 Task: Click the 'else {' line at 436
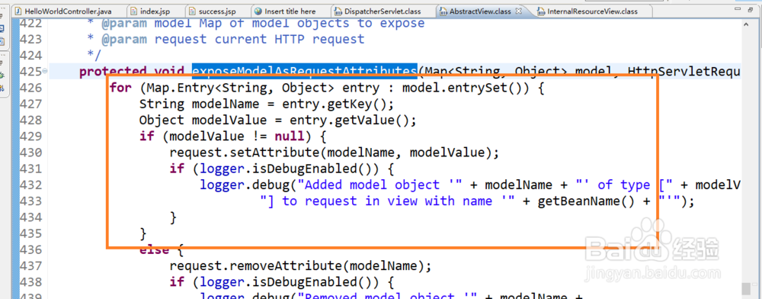pos(161,250)
